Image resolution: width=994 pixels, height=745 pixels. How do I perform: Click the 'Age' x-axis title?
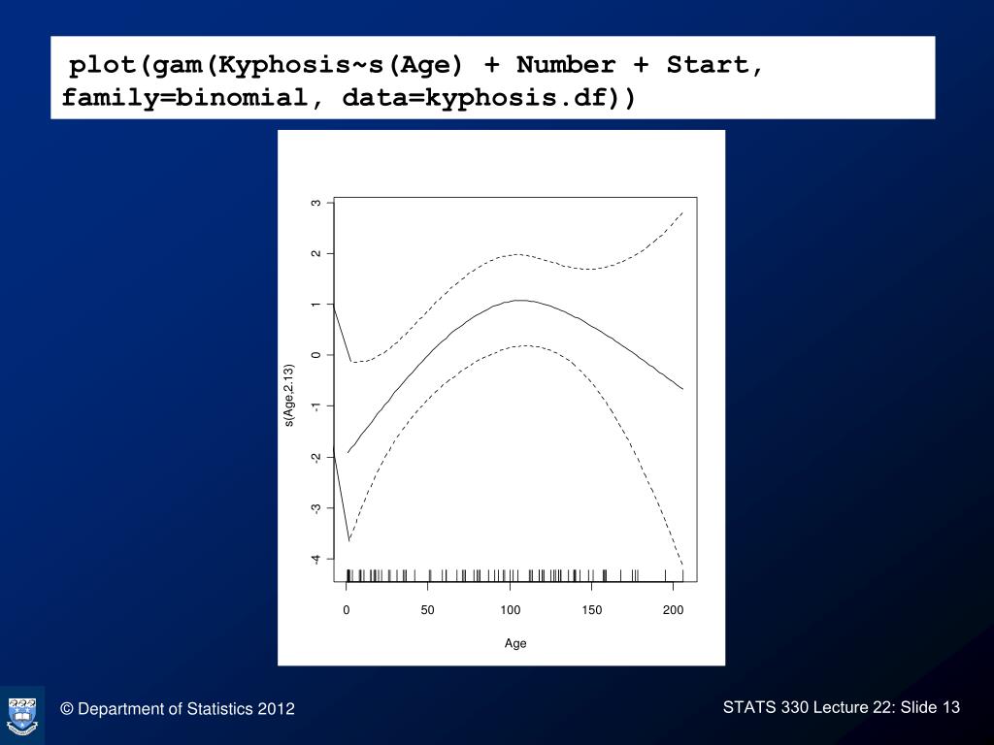[515, 643]
